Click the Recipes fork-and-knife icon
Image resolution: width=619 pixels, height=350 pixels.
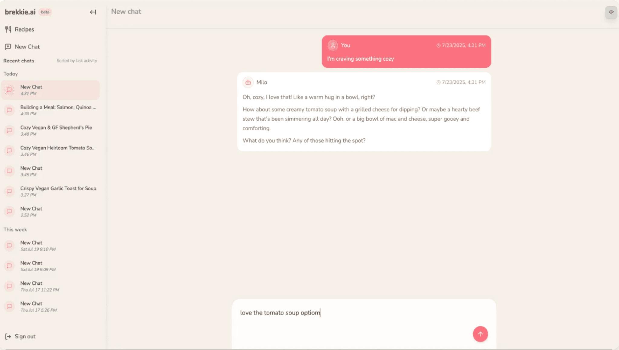click(x=8, y=29)
